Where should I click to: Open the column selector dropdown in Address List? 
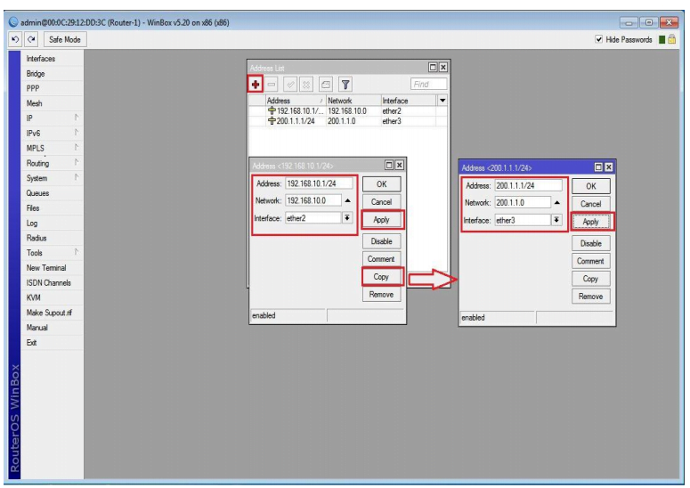(x=443, y=101)
